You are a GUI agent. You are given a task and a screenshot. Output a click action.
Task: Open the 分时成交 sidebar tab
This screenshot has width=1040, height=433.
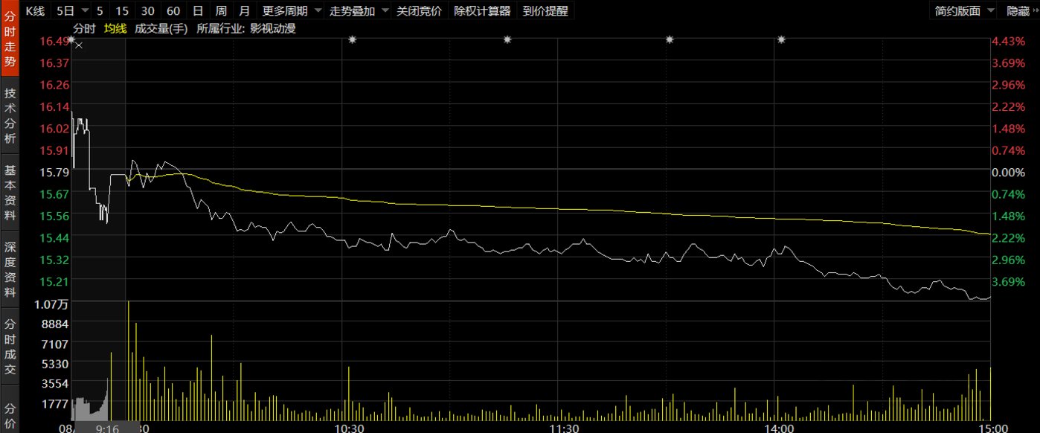tap(10, 346)
